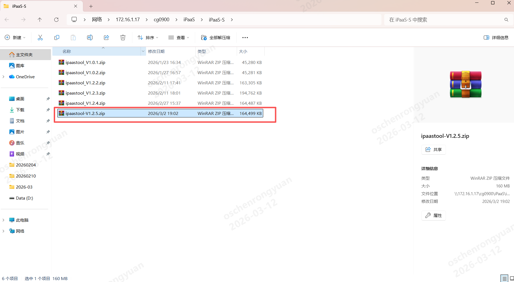
Task: Switch to large thumbnails view in status bar
Action: pyautogui.click(x=512, y=278)
